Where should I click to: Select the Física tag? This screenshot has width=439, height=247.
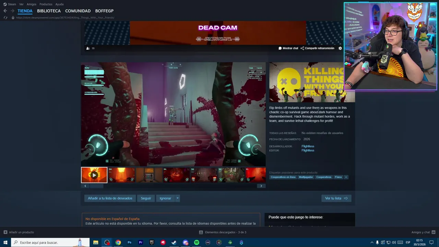[338, 177]
